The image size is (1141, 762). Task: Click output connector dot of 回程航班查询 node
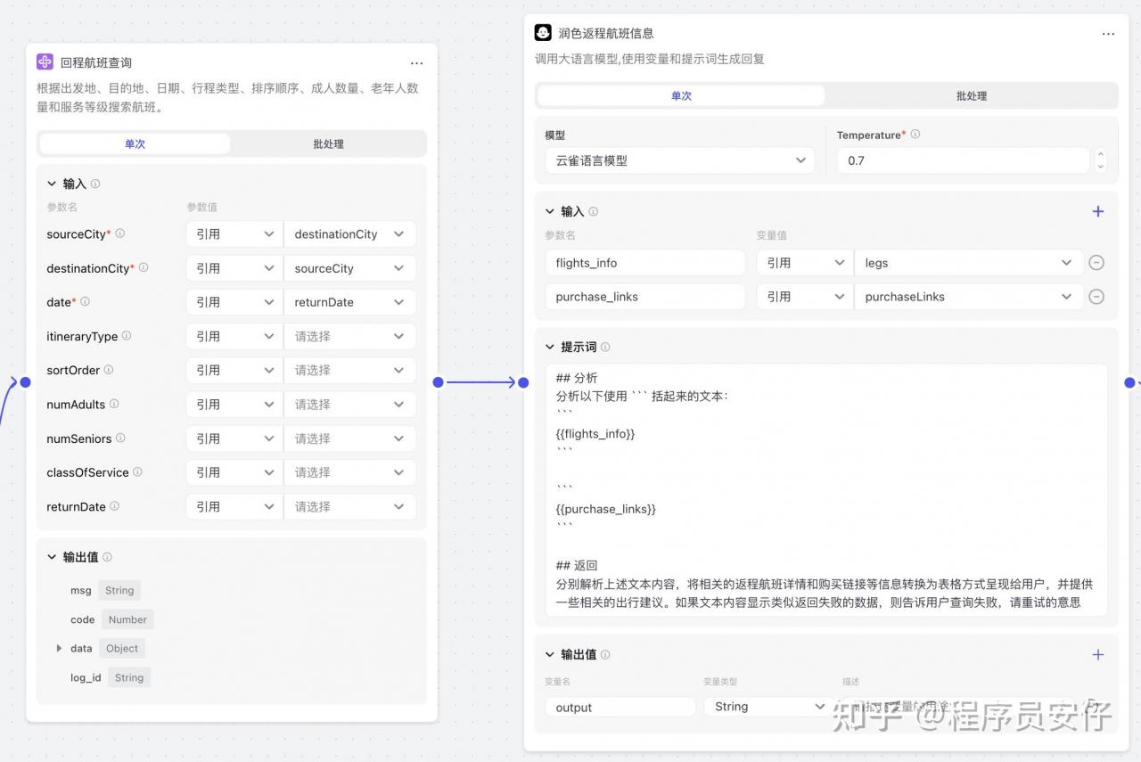point(438,382)
